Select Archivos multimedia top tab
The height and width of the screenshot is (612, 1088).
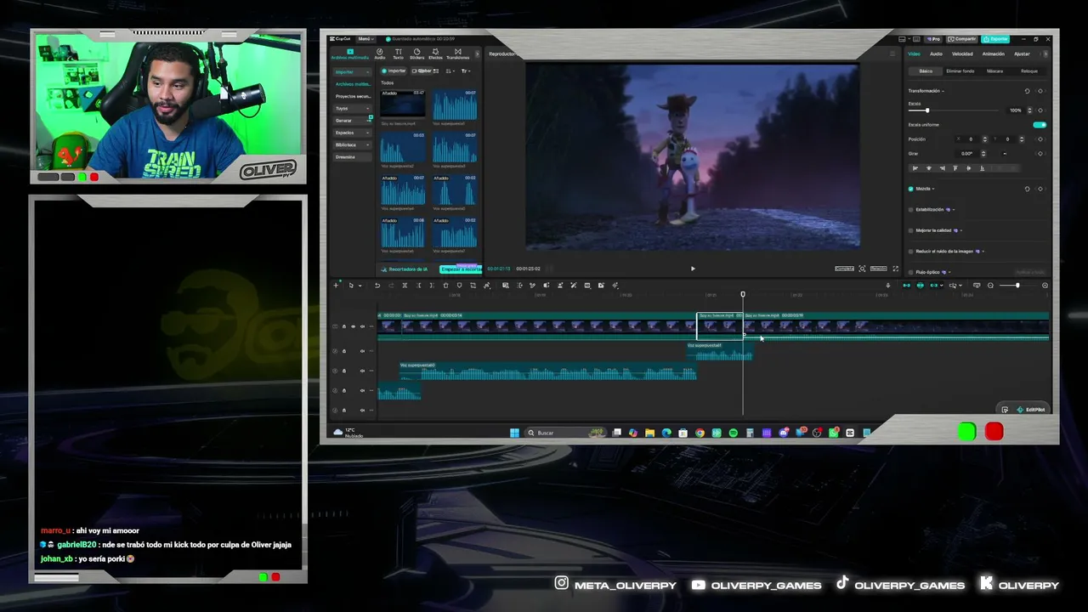point(350,54)
